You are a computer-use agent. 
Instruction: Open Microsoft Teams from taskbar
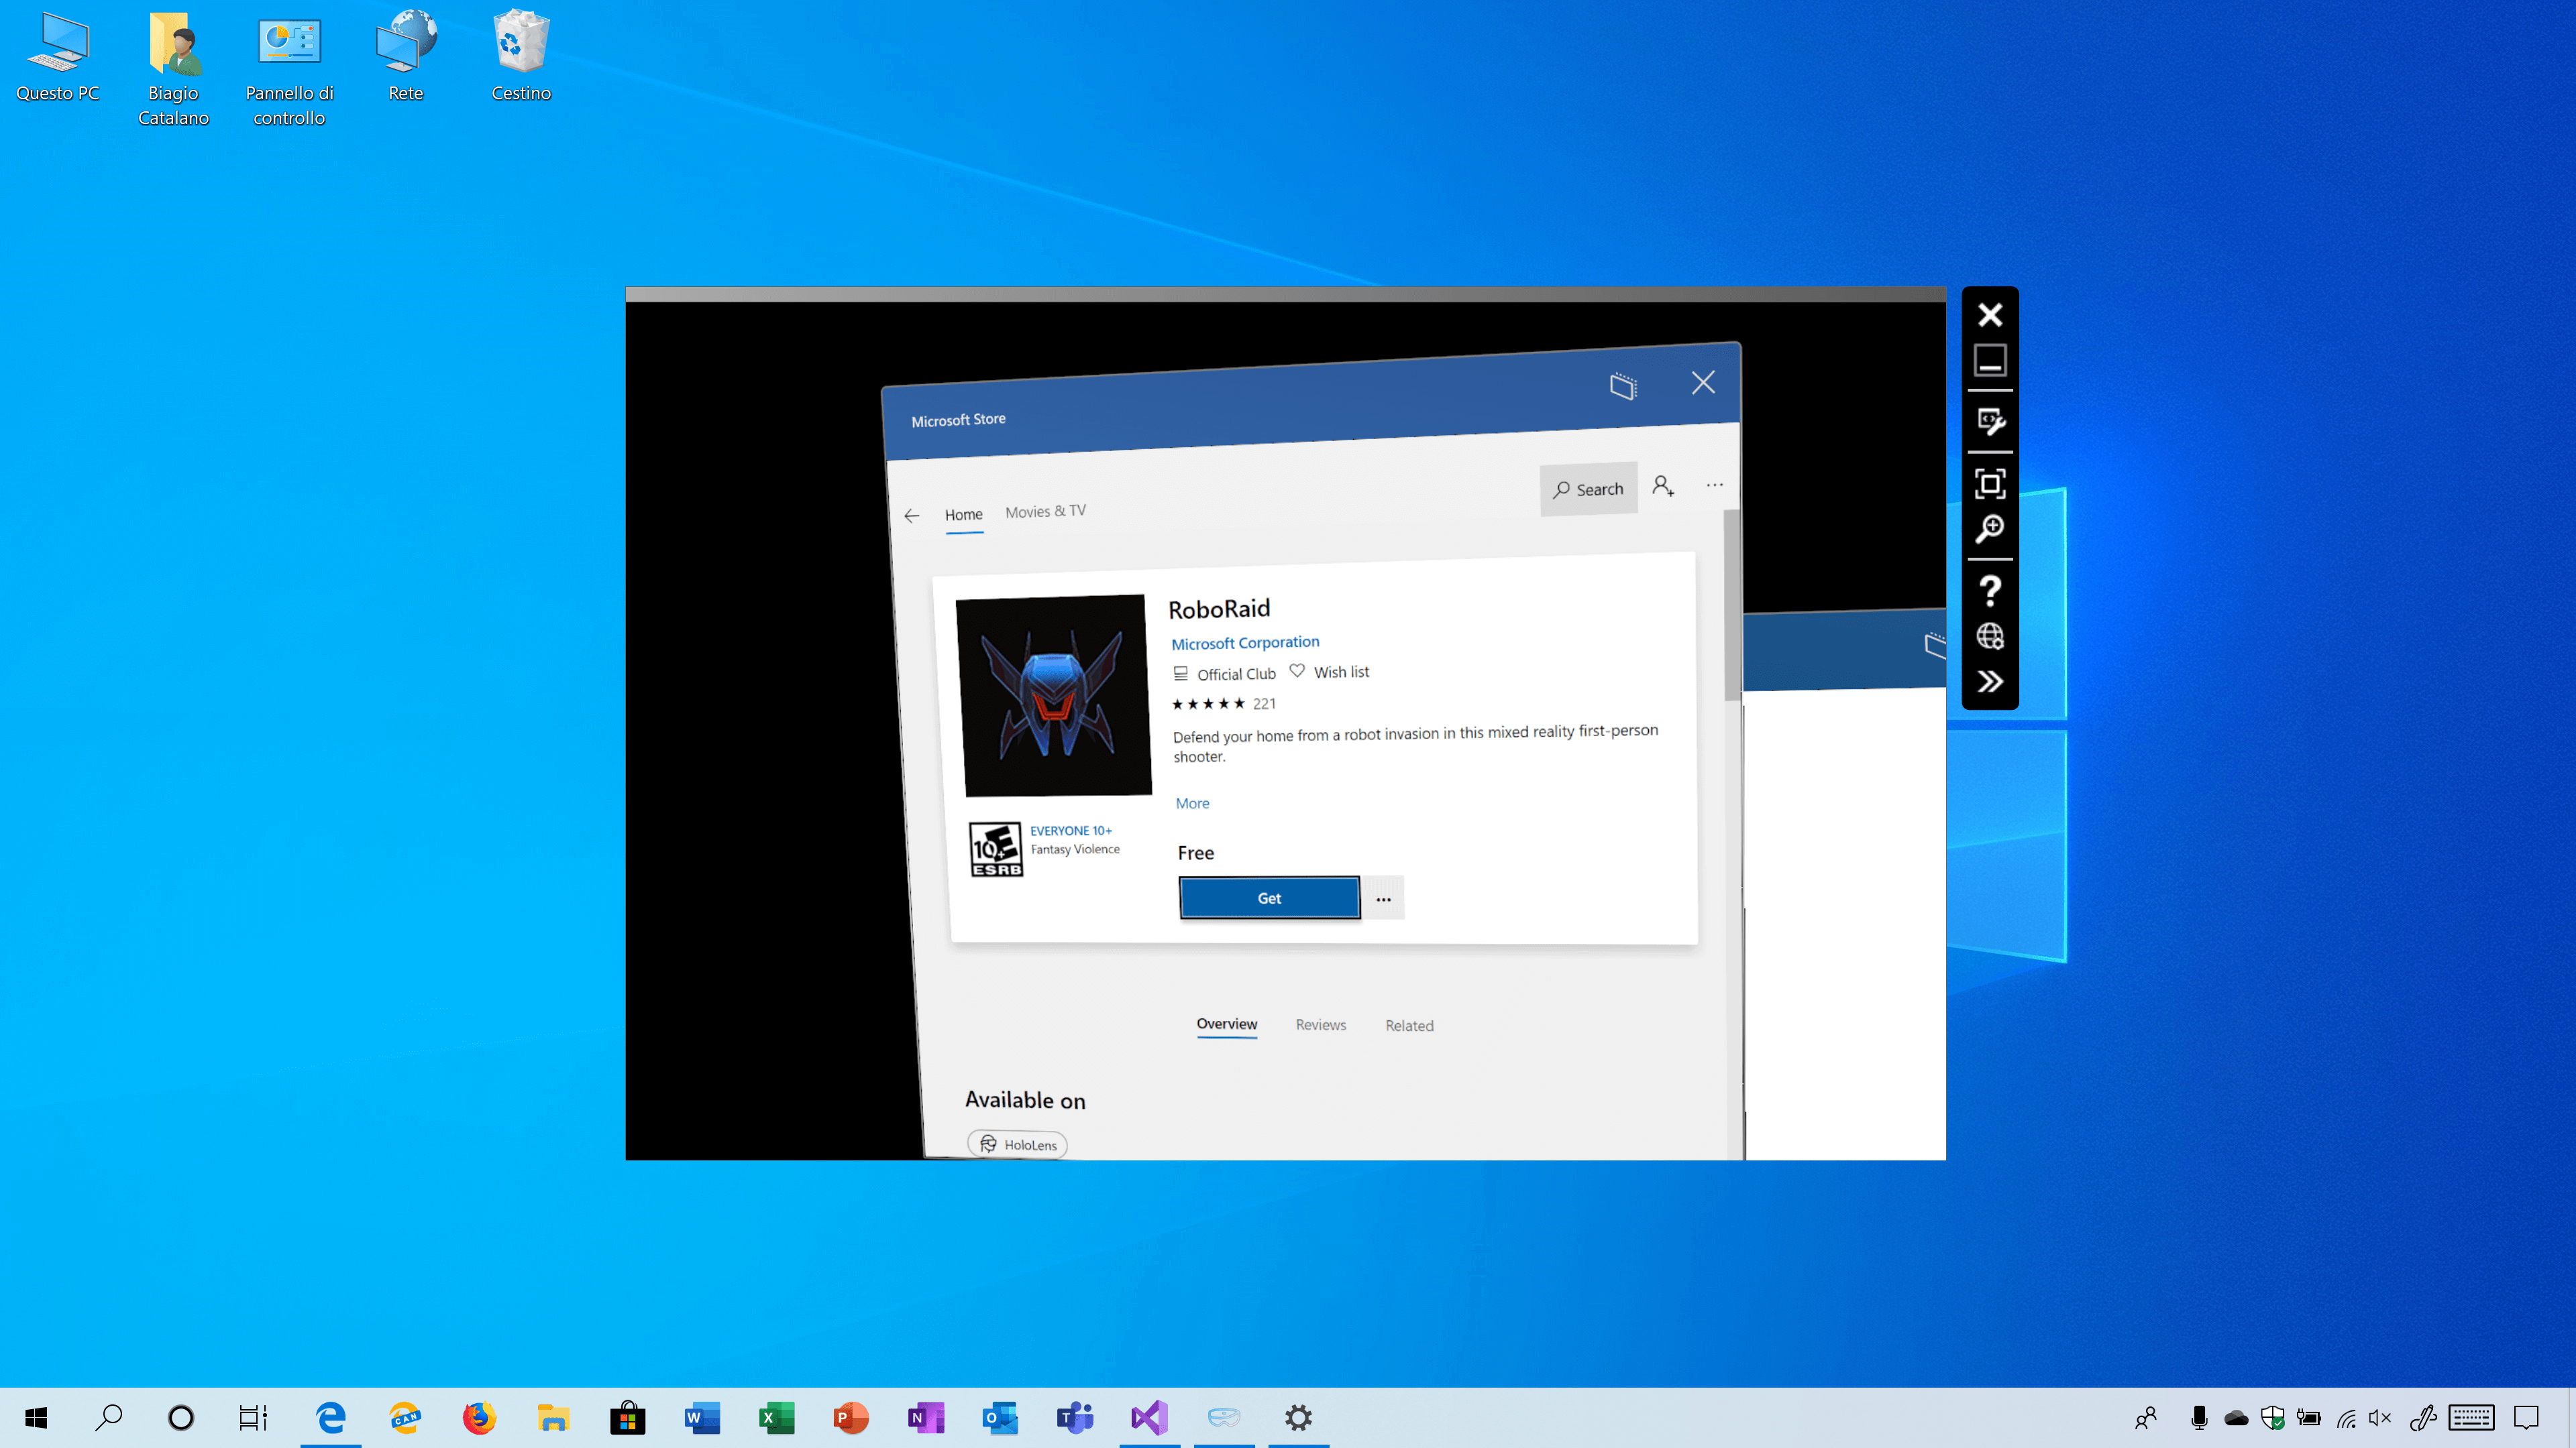[1075, 1417]
